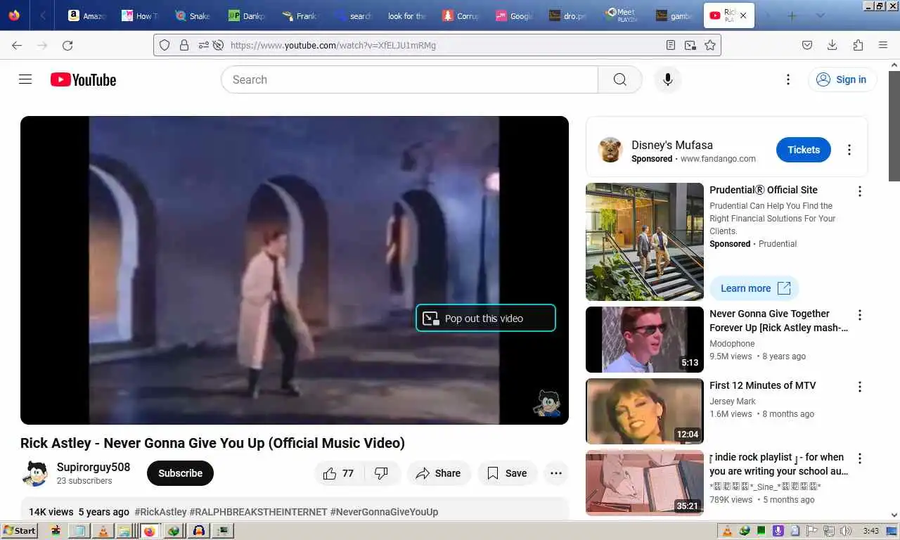The height and width of the screenshot is (540, 900).
Task: Show tracking protection shield info
Action: pyautogui.click(x=165, y=45)
